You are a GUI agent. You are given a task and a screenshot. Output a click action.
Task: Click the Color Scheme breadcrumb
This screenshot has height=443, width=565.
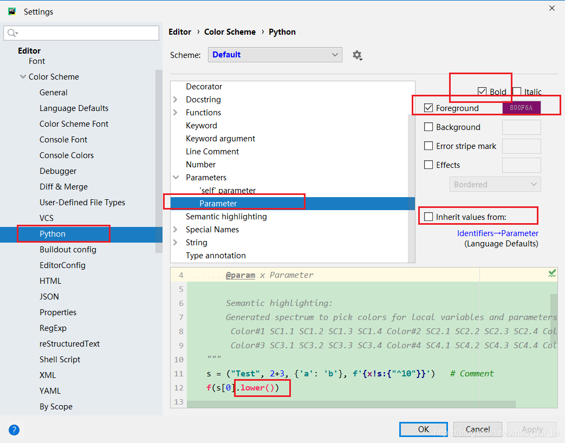(230, 31)
